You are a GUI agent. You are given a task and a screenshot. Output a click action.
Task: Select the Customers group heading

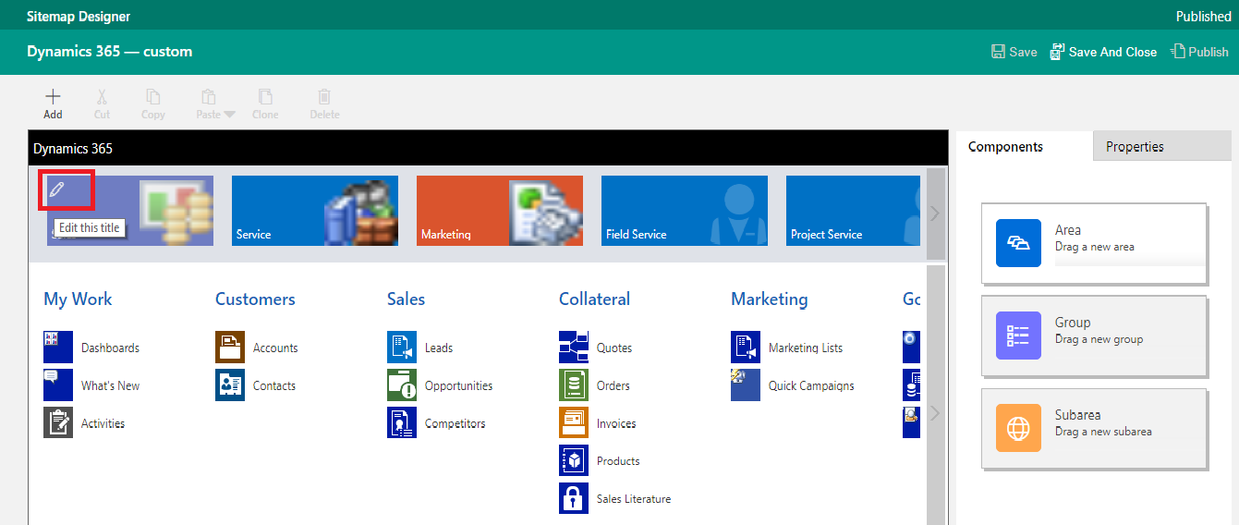coord(255,299)
